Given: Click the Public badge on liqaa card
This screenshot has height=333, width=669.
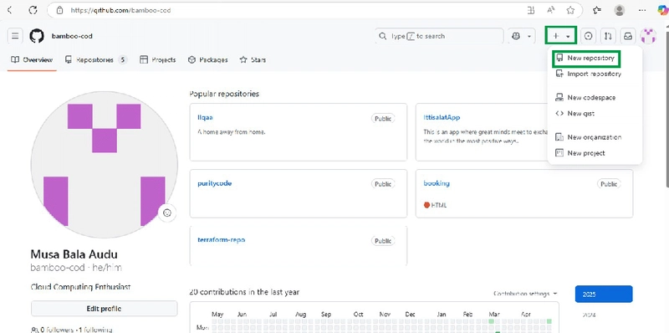Looking at the screenshot, I should tap(383, 118).
